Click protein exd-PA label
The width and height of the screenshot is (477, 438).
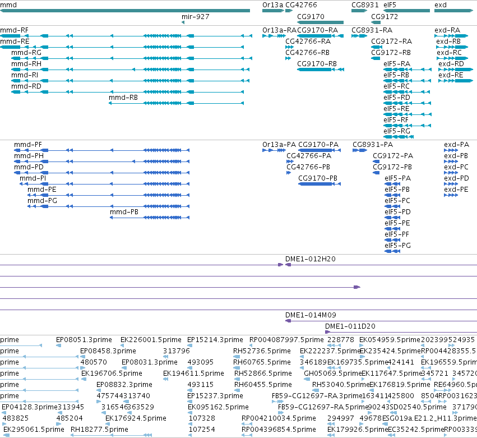click(x=457, y=145)
